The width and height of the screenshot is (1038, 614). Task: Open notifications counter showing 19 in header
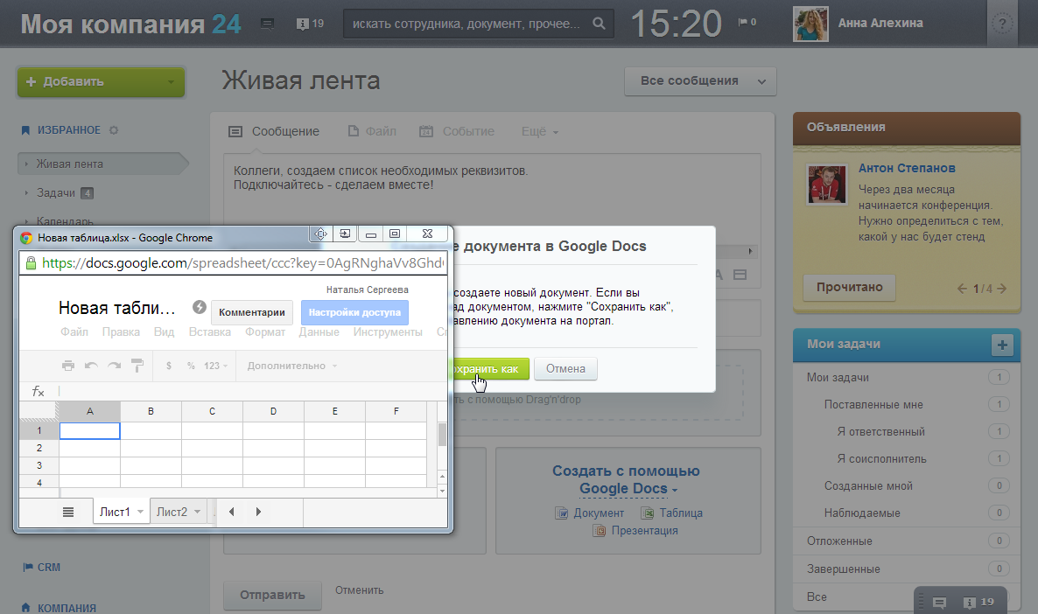click(x=311, y=24)
